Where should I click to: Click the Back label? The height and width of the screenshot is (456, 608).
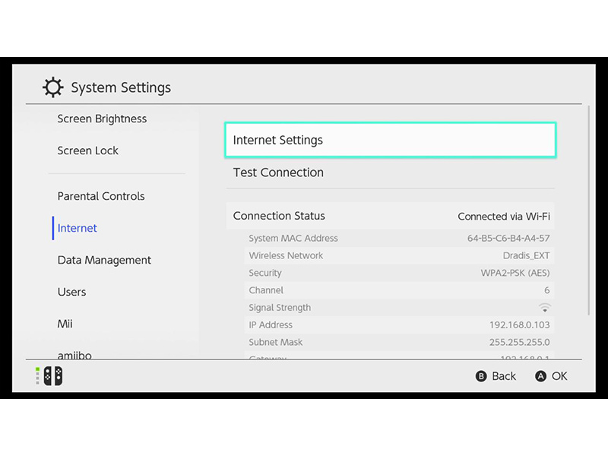504,376
